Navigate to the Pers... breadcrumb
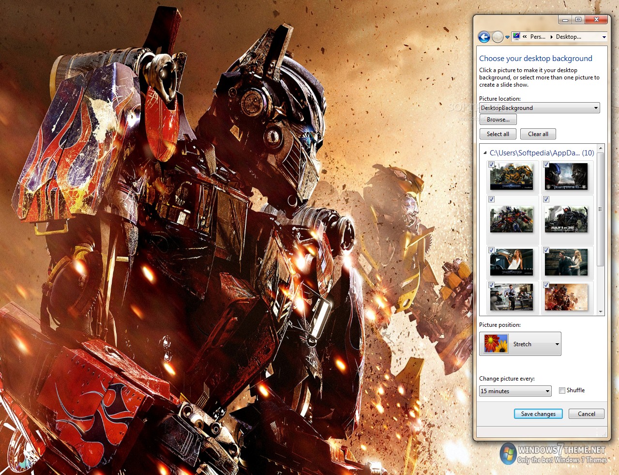 [538, 36]
